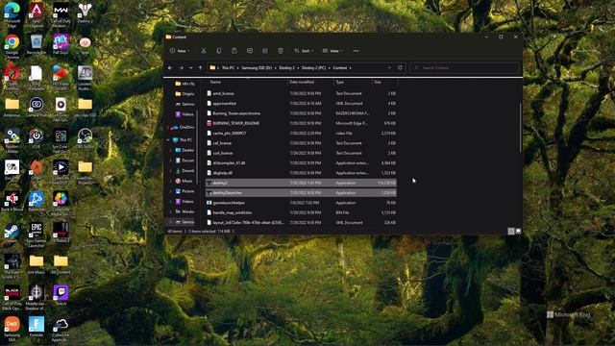Open Google Chrome desktop shortcut
This screenshot has width=615, height=346.
pyautogui.click(x=12, y=46)
